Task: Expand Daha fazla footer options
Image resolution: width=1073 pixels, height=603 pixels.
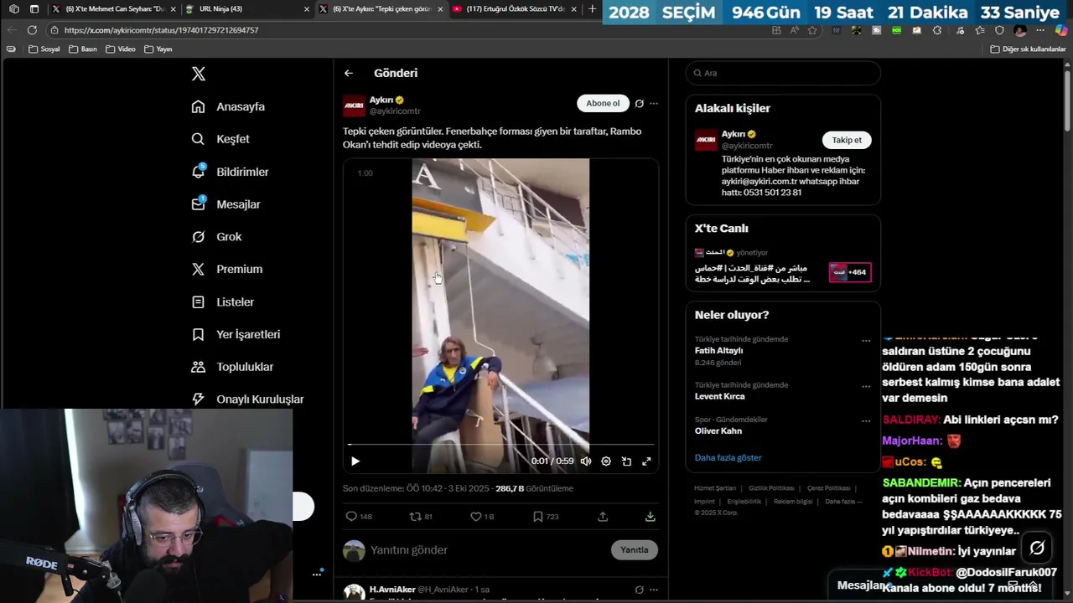Action: click(843, 502)
